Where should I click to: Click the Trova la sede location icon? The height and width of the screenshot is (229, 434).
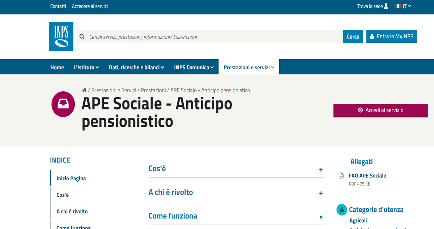click(x=386, y=6)
